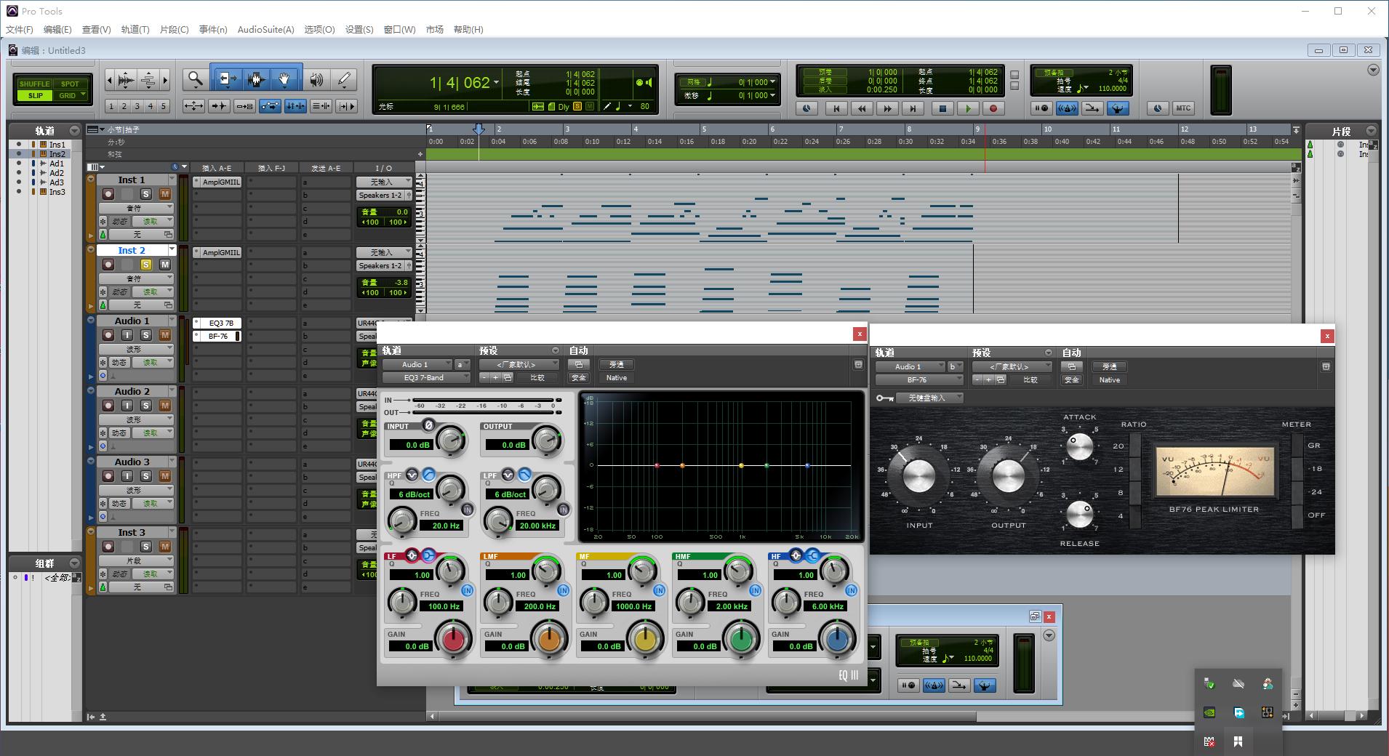Toggle the MTC generate button
Image resolution: width=1389 pixels, height=756 pixels.
(1183, 108)
